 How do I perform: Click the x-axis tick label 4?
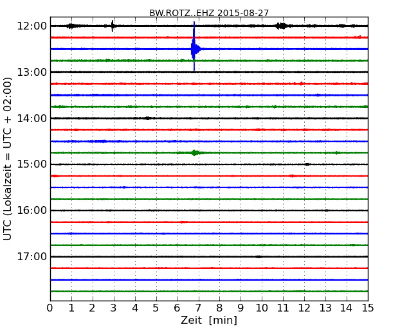pyautogui.click(x=135, y=308)
